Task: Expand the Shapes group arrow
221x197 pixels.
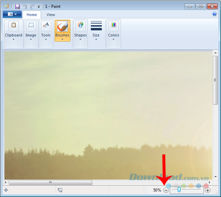Action: point(80,40)
